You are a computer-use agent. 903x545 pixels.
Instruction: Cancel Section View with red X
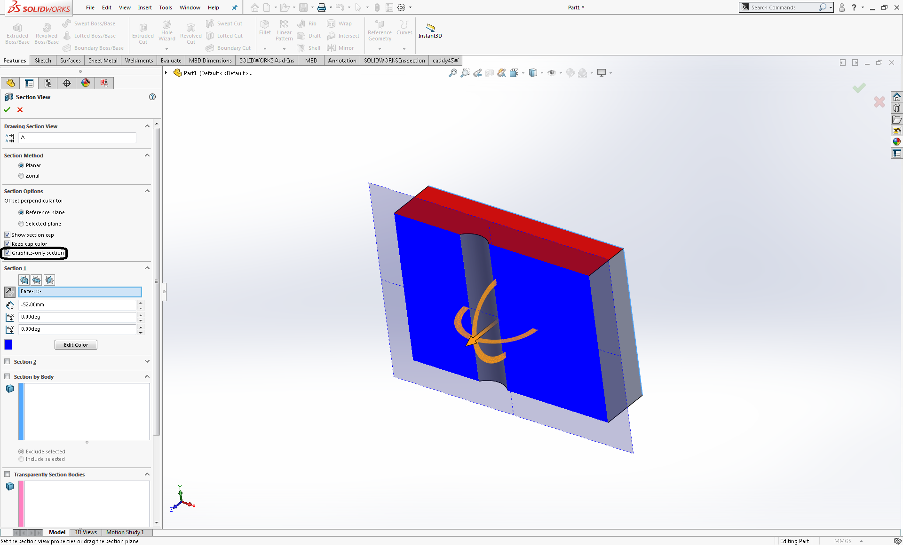[x=20, y=109]
